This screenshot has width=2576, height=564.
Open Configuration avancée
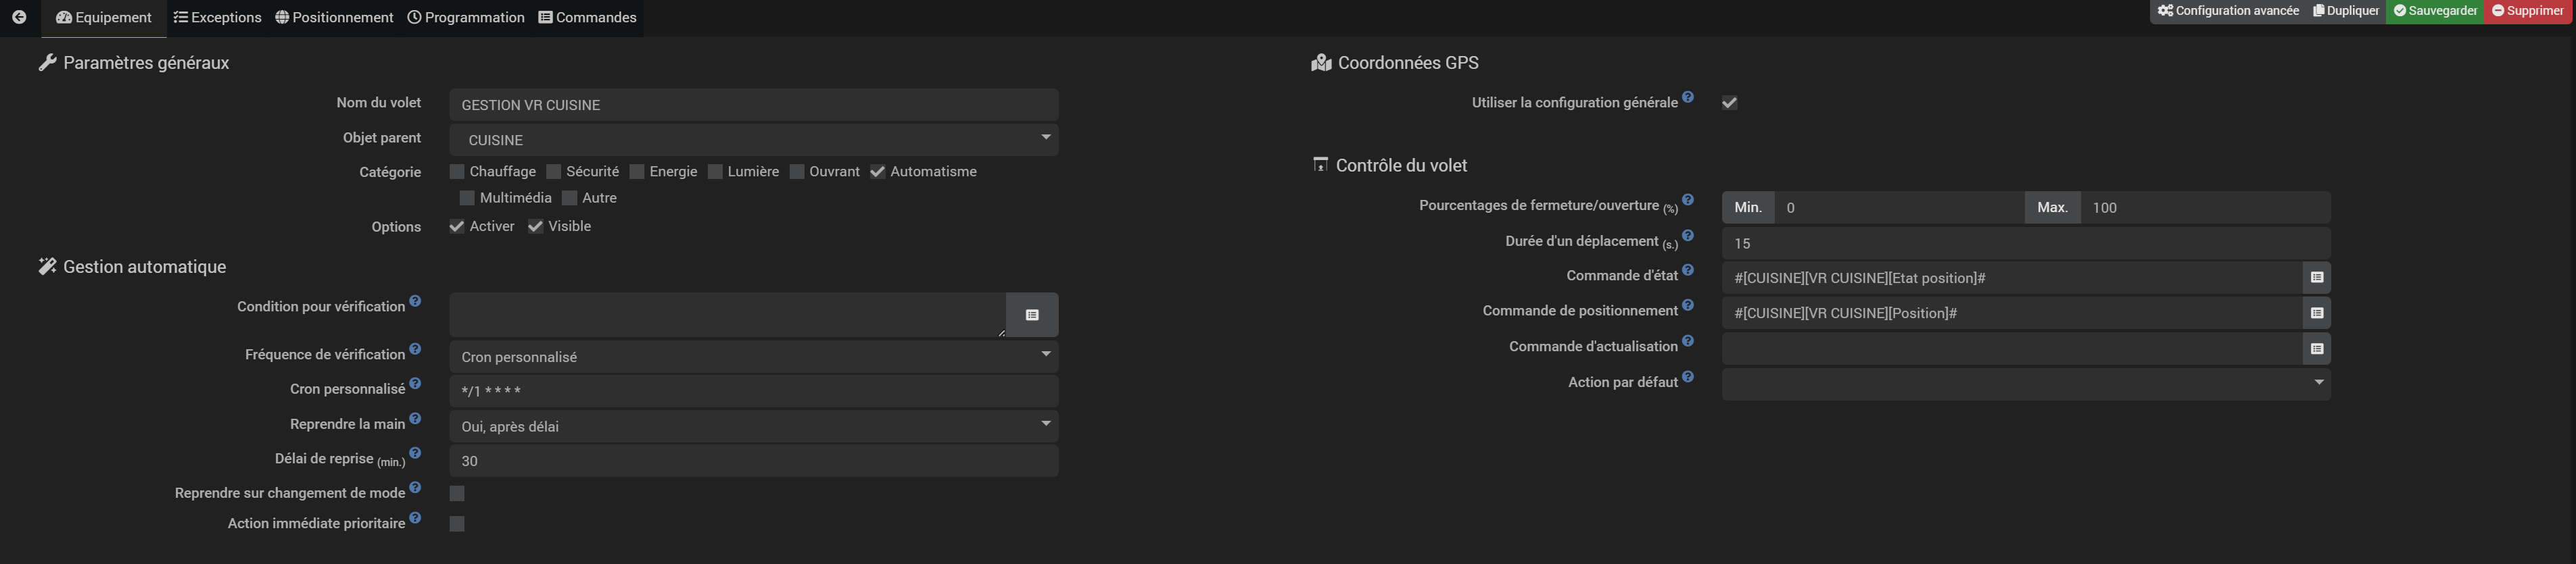coord(2228,11)
